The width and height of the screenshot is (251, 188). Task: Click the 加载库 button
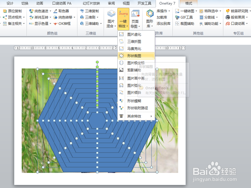[162, 17]
